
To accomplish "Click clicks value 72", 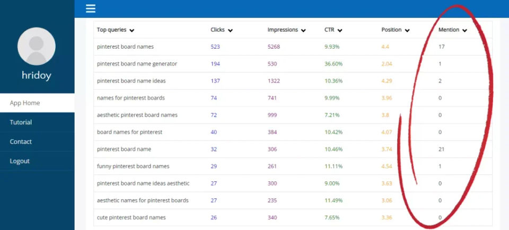I will 214,115.
